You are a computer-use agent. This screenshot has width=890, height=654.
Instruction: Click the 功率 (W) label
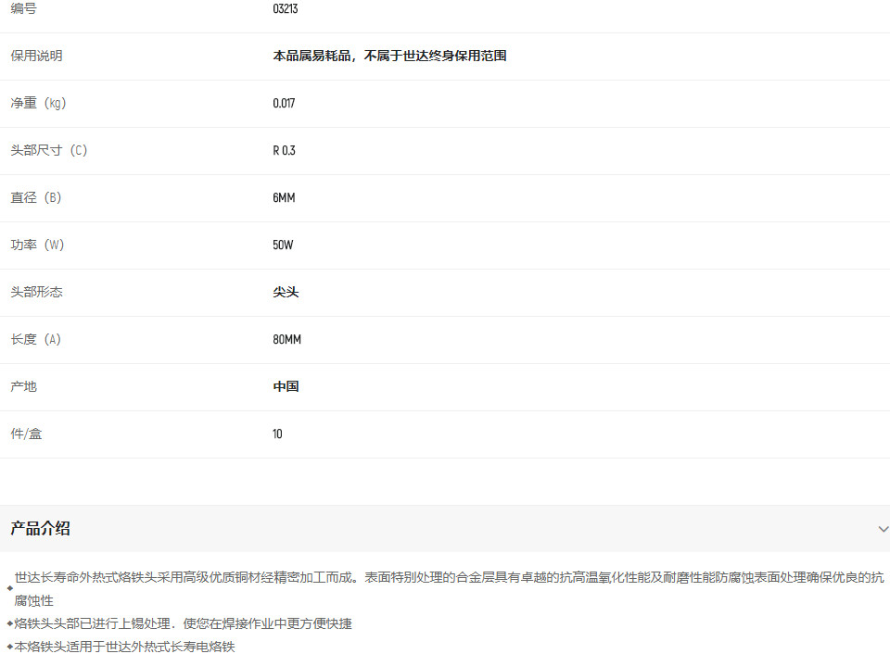(37, 245)
